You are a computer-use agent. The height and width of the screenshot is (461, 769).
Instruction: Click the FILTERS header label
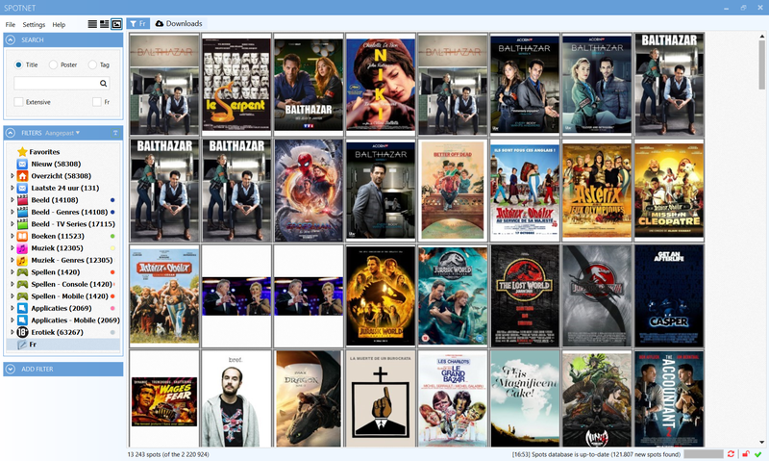click(32, 133)
